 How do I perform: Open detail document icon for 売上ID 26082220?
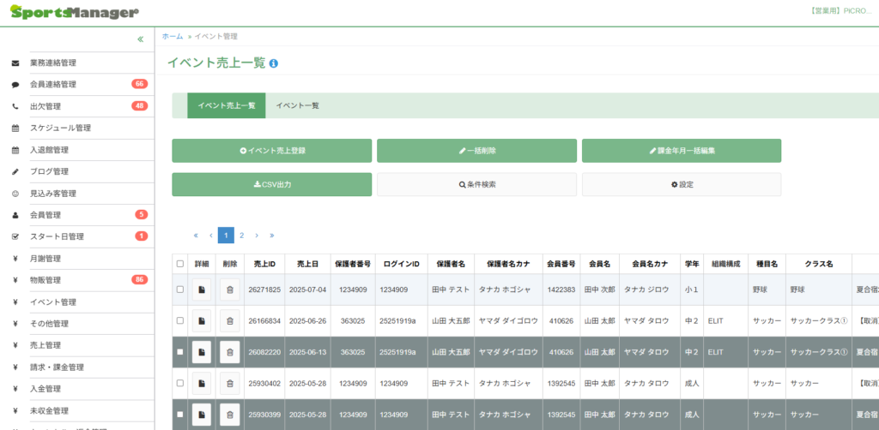[202, 352]
